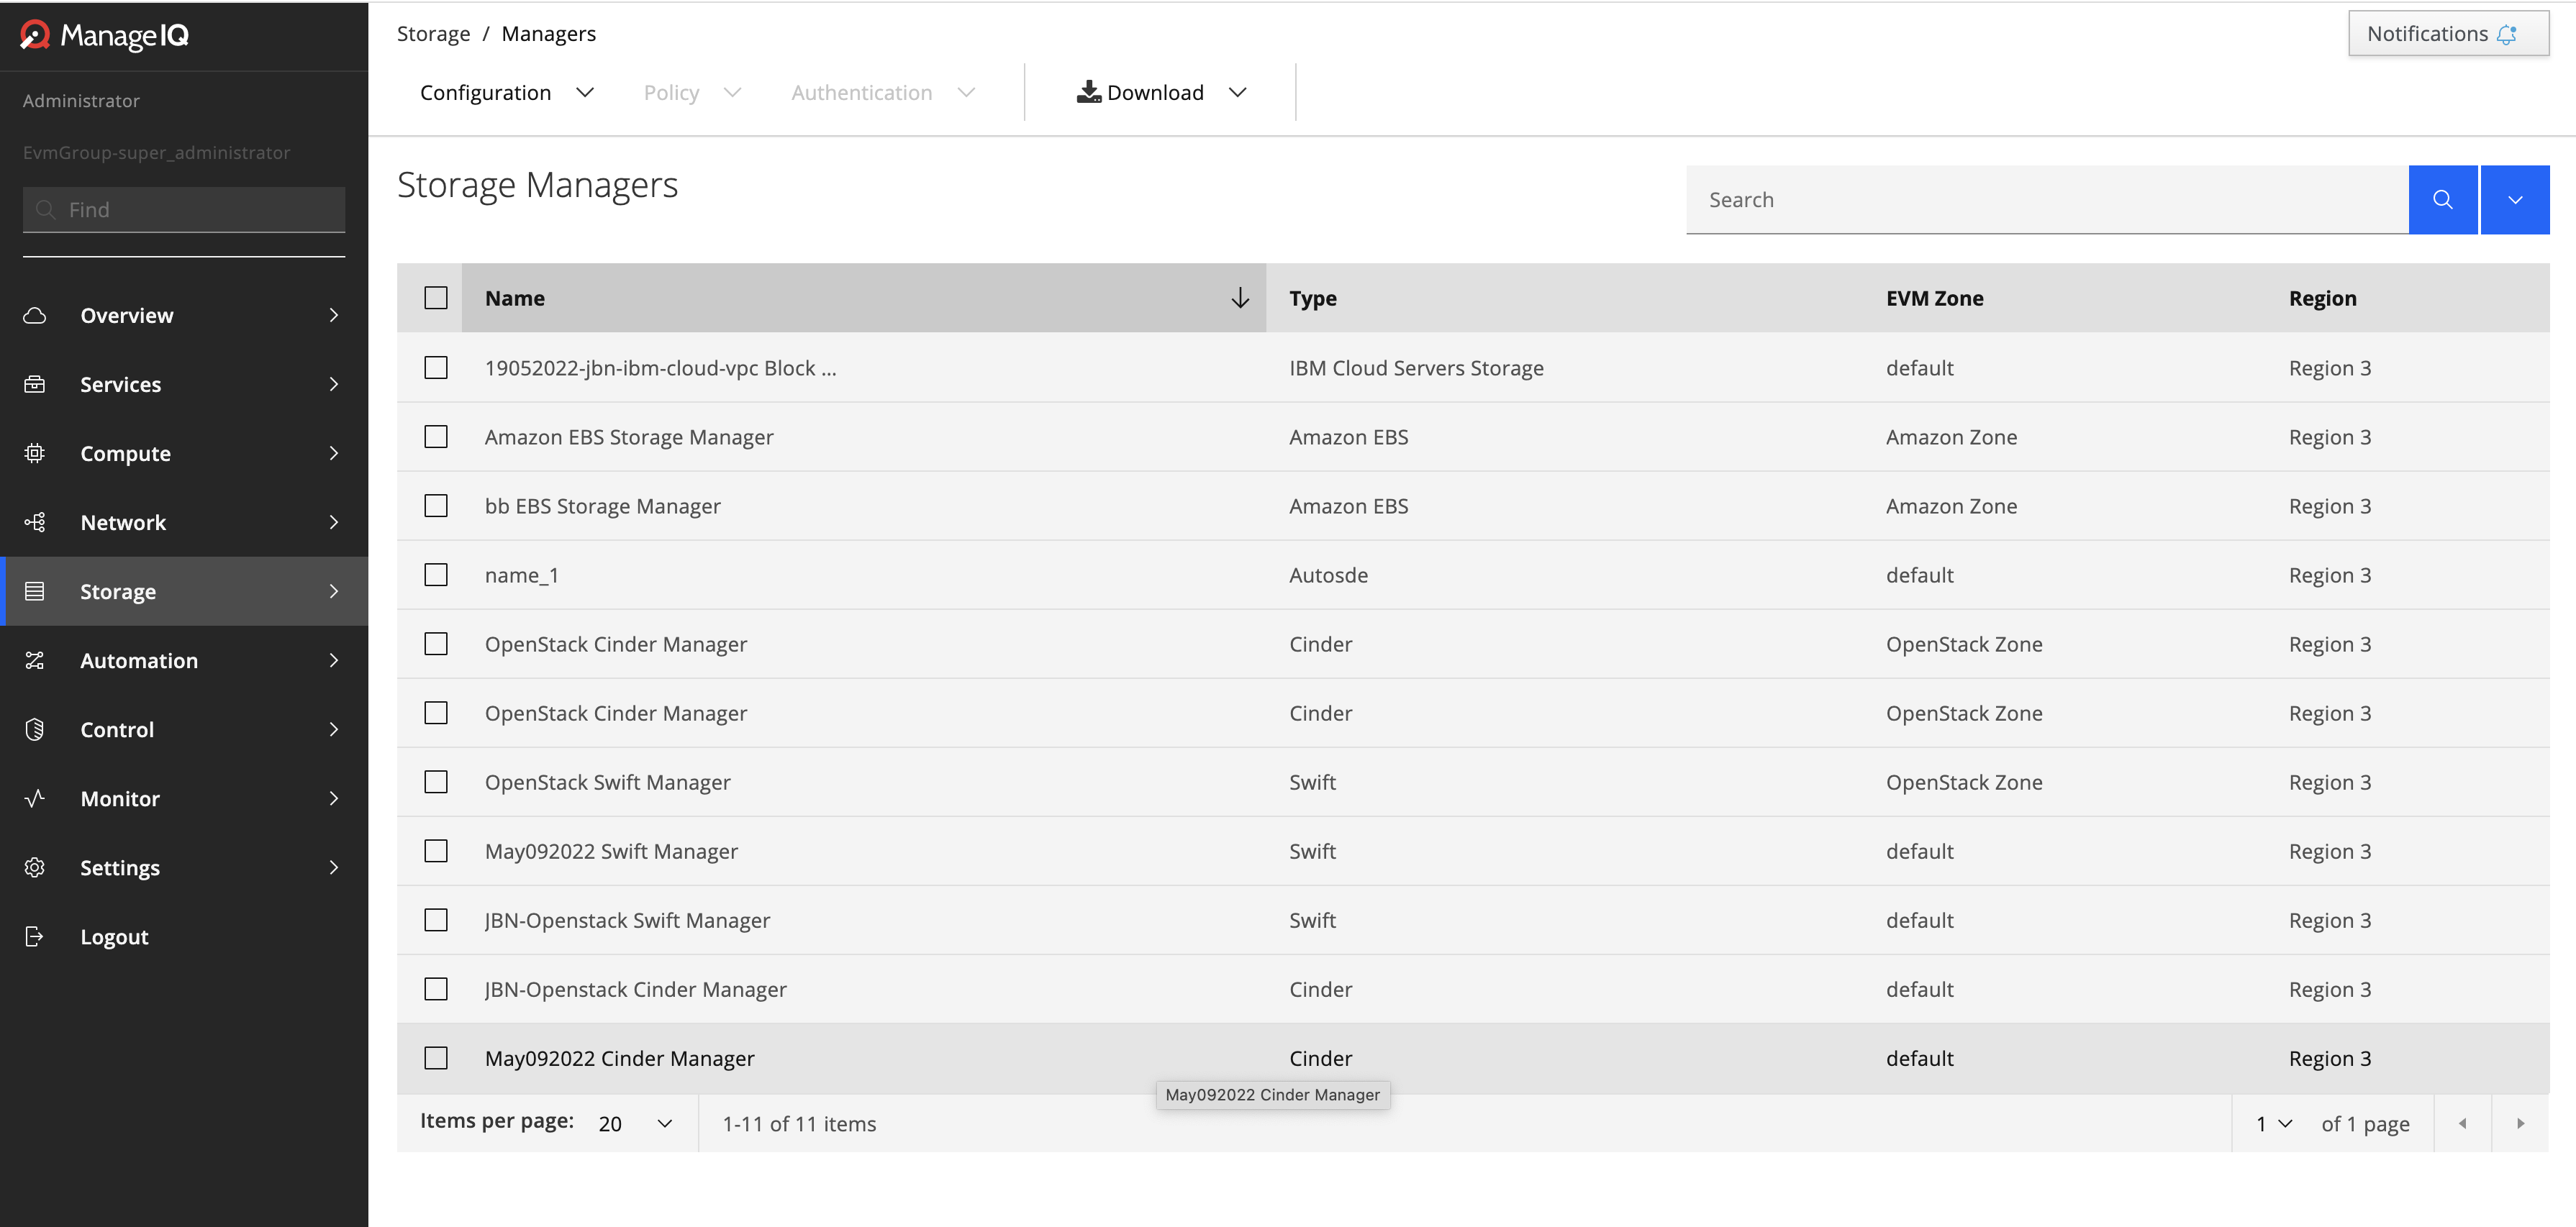This screenshot has height=1227, width=2576.
Task: Click the Storage sidebar icon
Action: tap(35, 591)
